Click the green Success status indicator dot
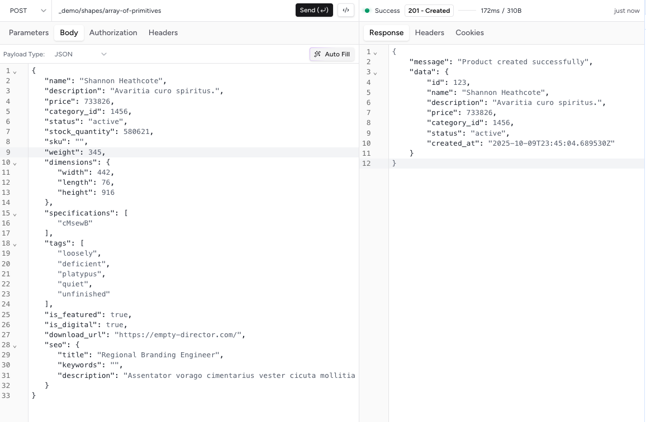Viewport: 646px width, 422px height. (367, 11)
